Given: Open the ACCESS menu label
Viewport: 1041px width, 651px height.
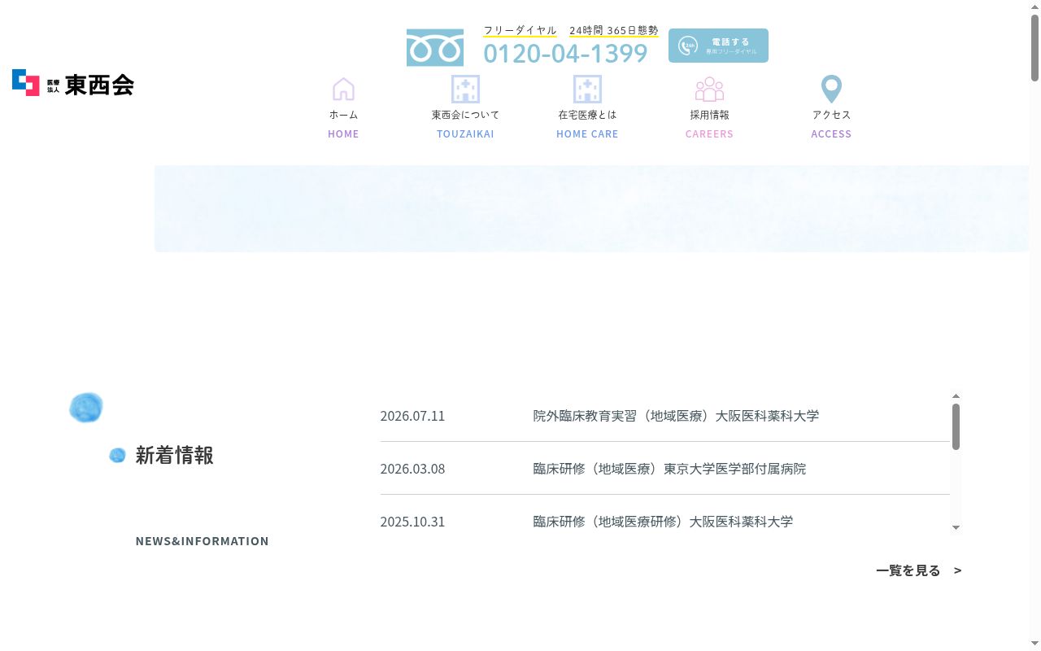Looking at the screenshot, I should [831, 133].
